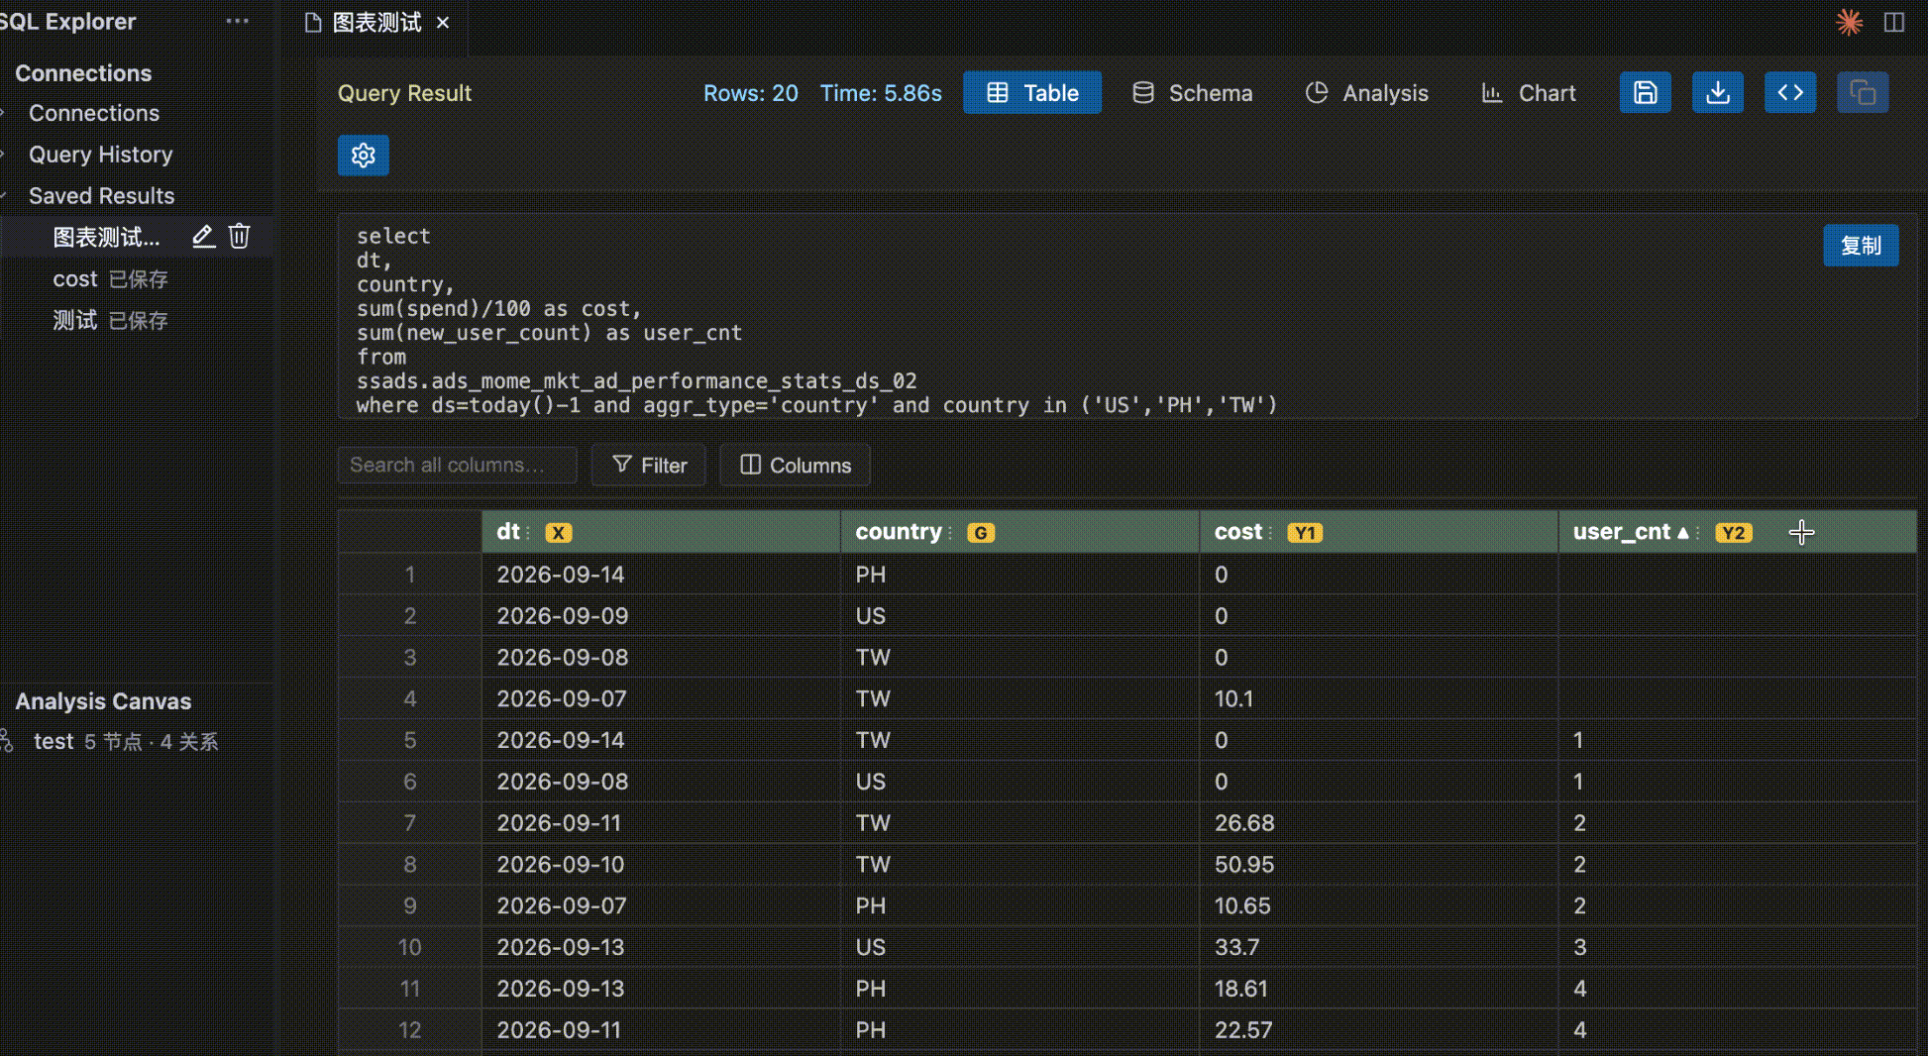The width and height of the screenshot is (1928, 1056).
Task: Click the G group badge on country
Action: pyautogui.click(x=981, y=533)
